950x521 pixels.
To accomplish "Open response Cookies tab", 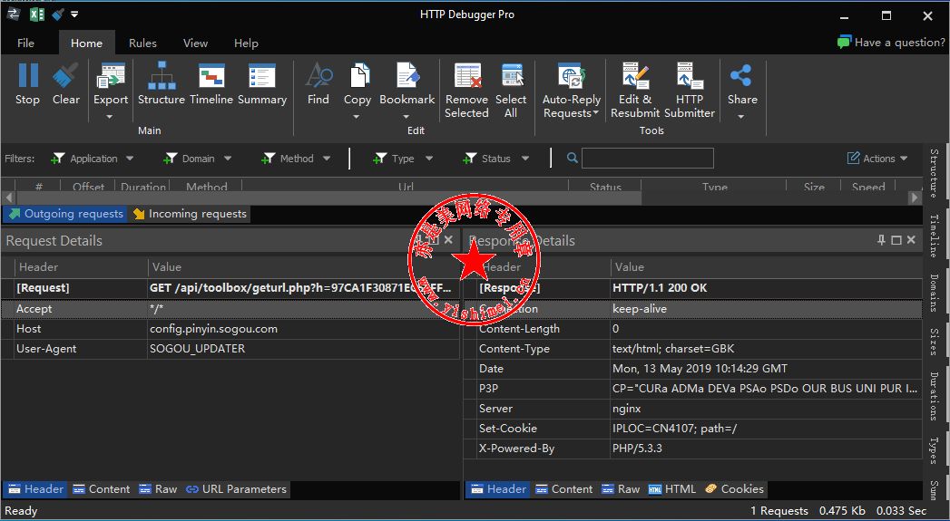I will click(734, 489).
